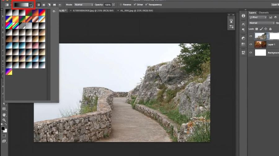
Task: Select the Zoom magnifier tool
Action: click(x=4, y=120)
